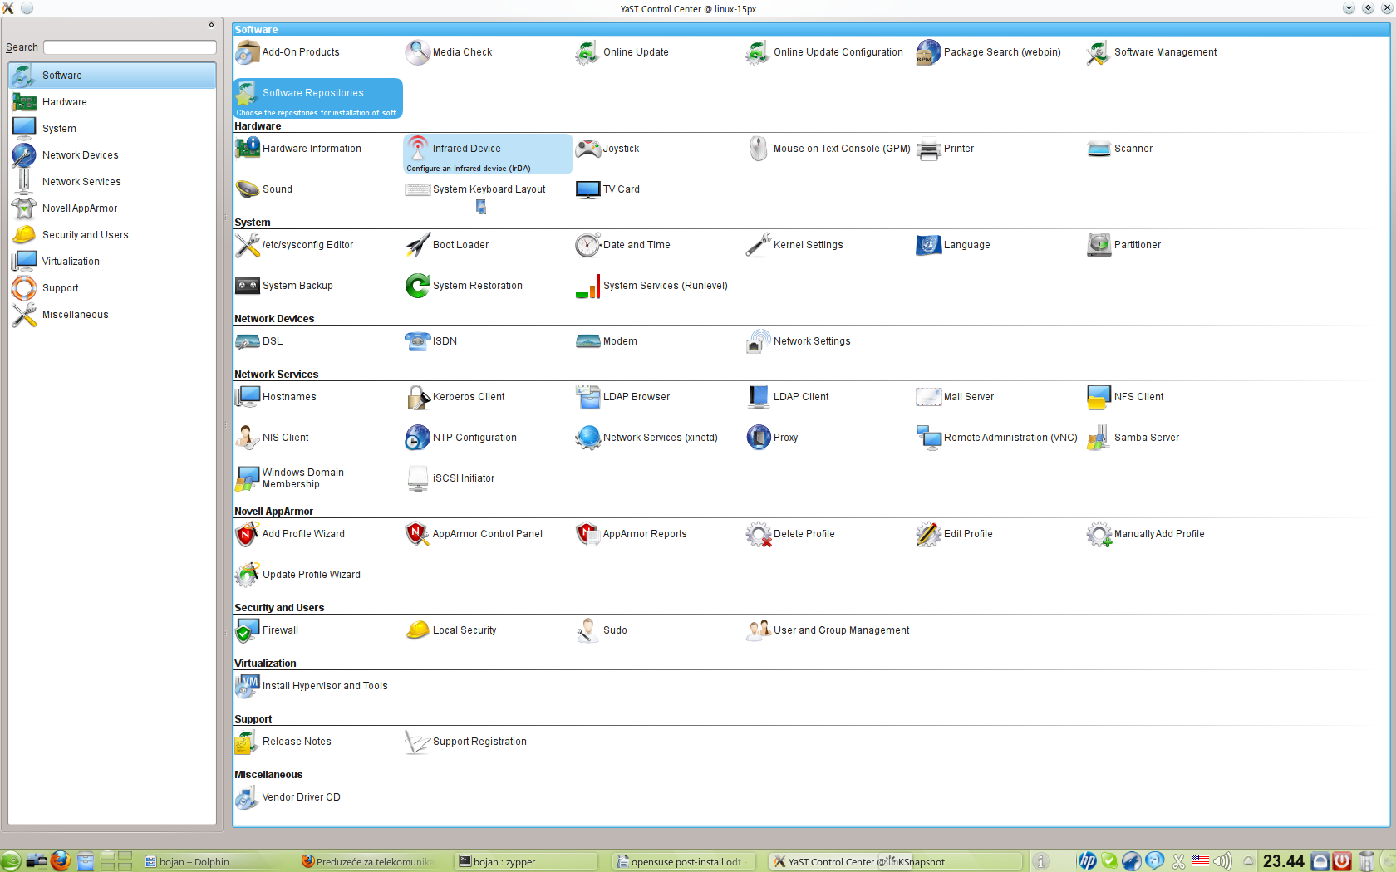The height and width of the screenshot is (872, 1396).
Task: Open User and Group Management icon
Action: click(758, 630)
